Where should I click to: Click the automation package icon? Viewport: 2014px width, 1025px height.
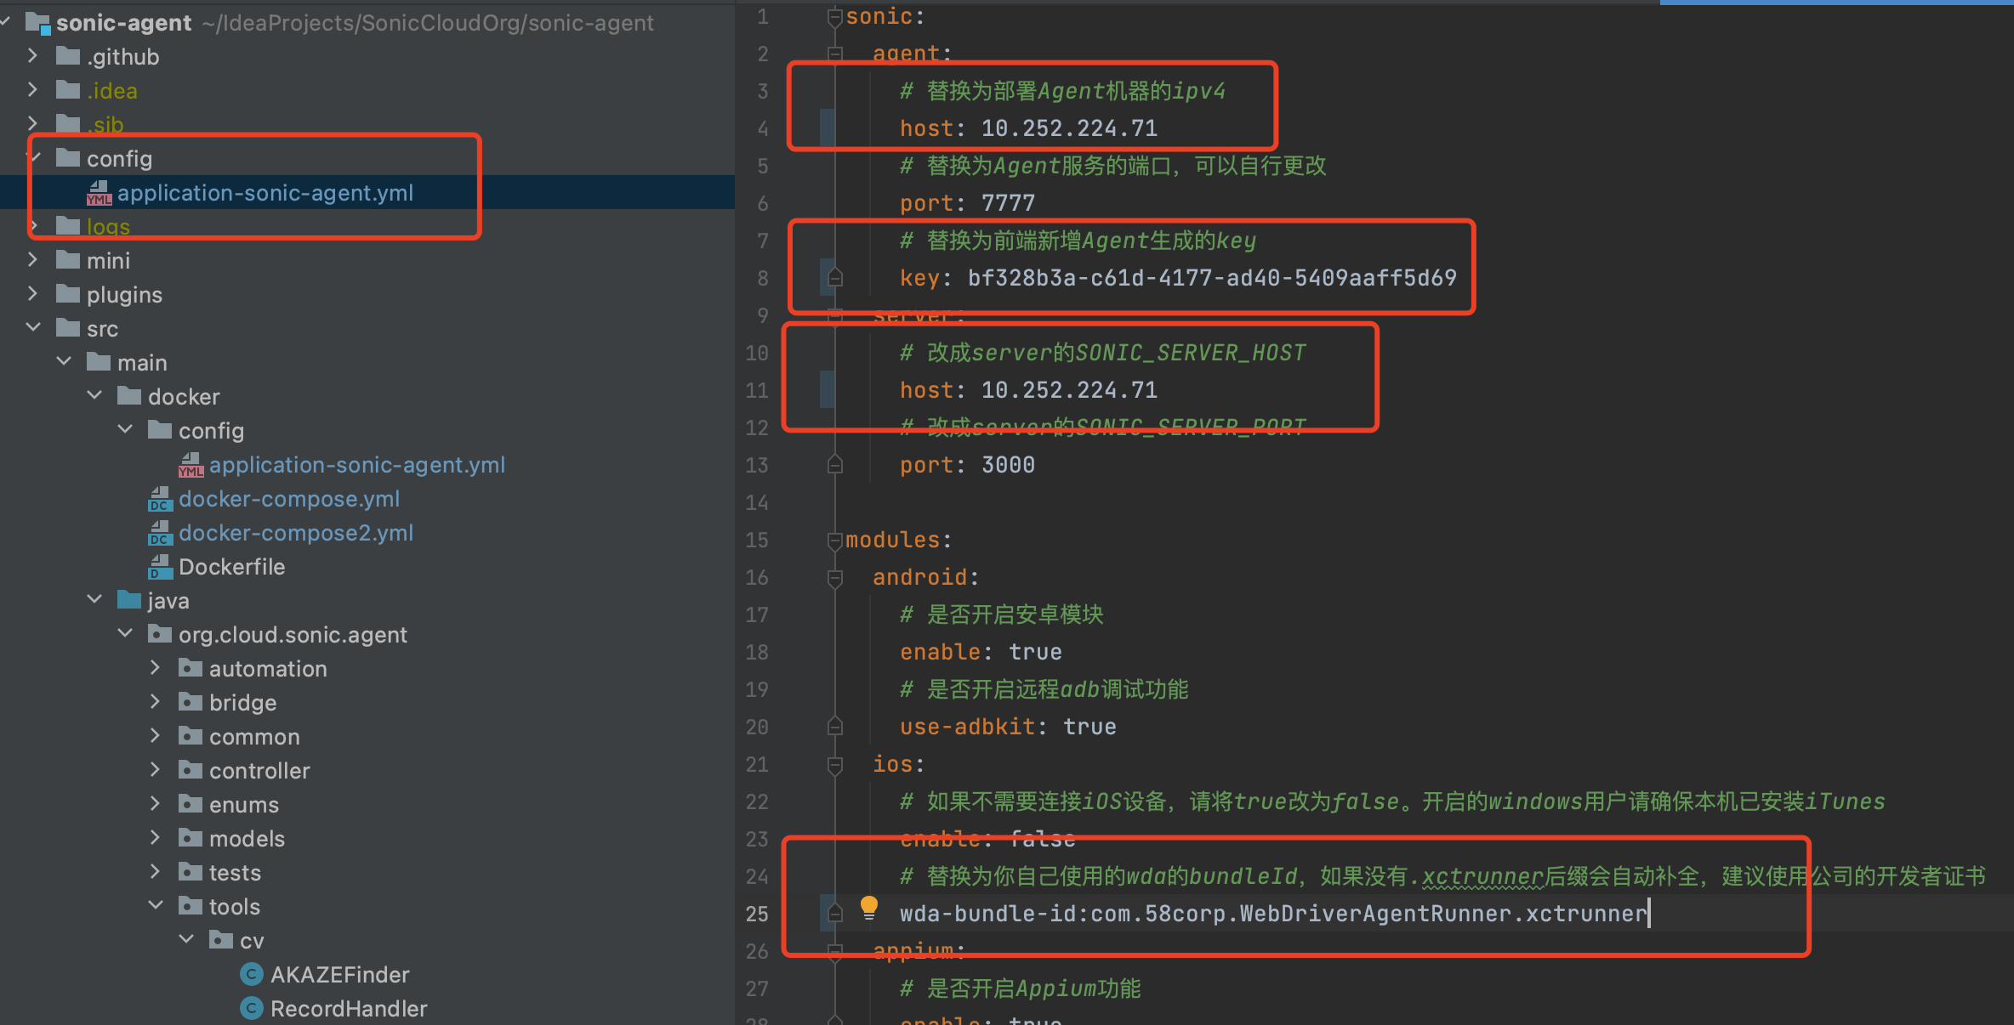click(191, 669)
